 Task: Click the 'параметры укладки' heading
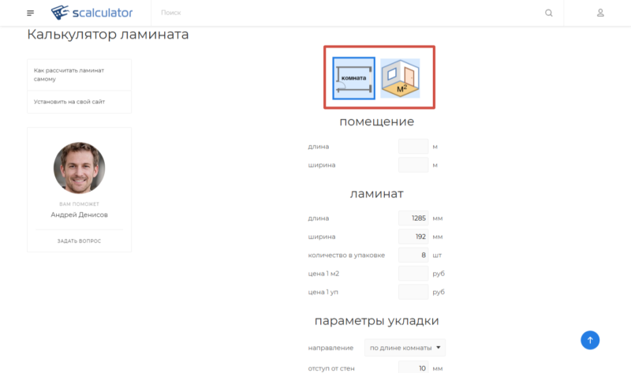pos(377,321)
